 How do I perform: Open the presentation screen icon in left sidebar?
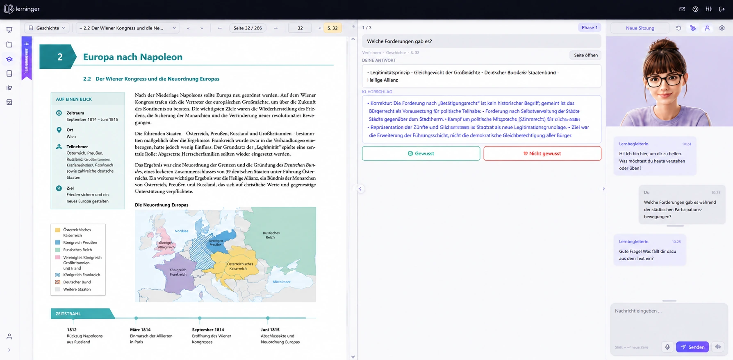point(9,30)
